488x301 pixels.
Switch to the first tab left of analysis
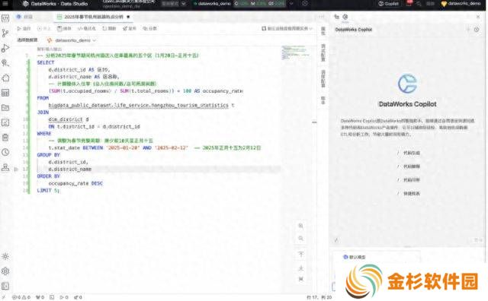coord(24,17)
